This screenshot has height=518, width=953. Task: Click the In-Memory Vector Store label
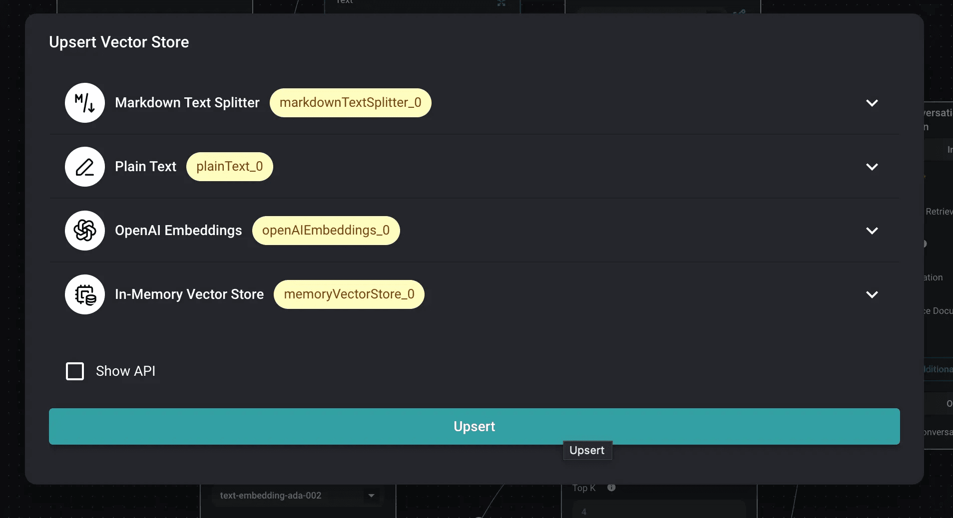click(x=189, y=294)
